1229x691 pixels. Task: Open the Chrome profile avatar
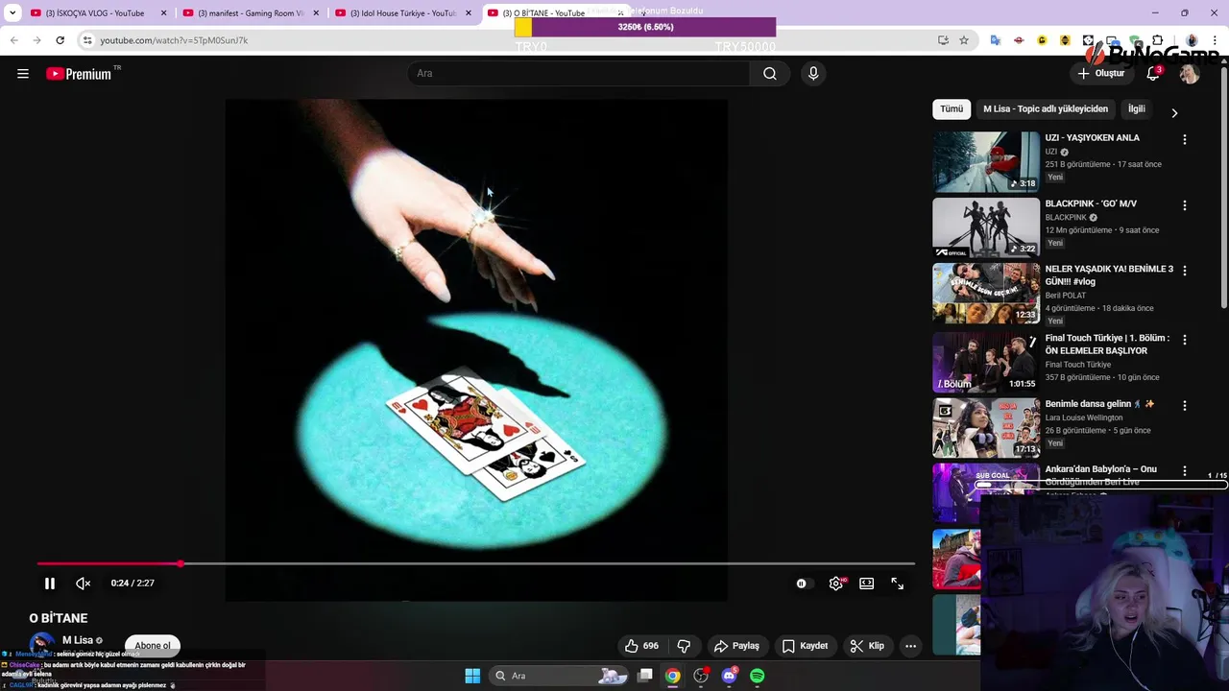1192,40
